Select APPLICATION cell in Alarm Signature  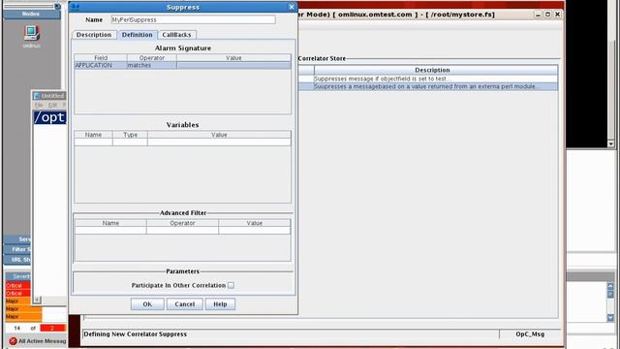(x=101, y=65)
